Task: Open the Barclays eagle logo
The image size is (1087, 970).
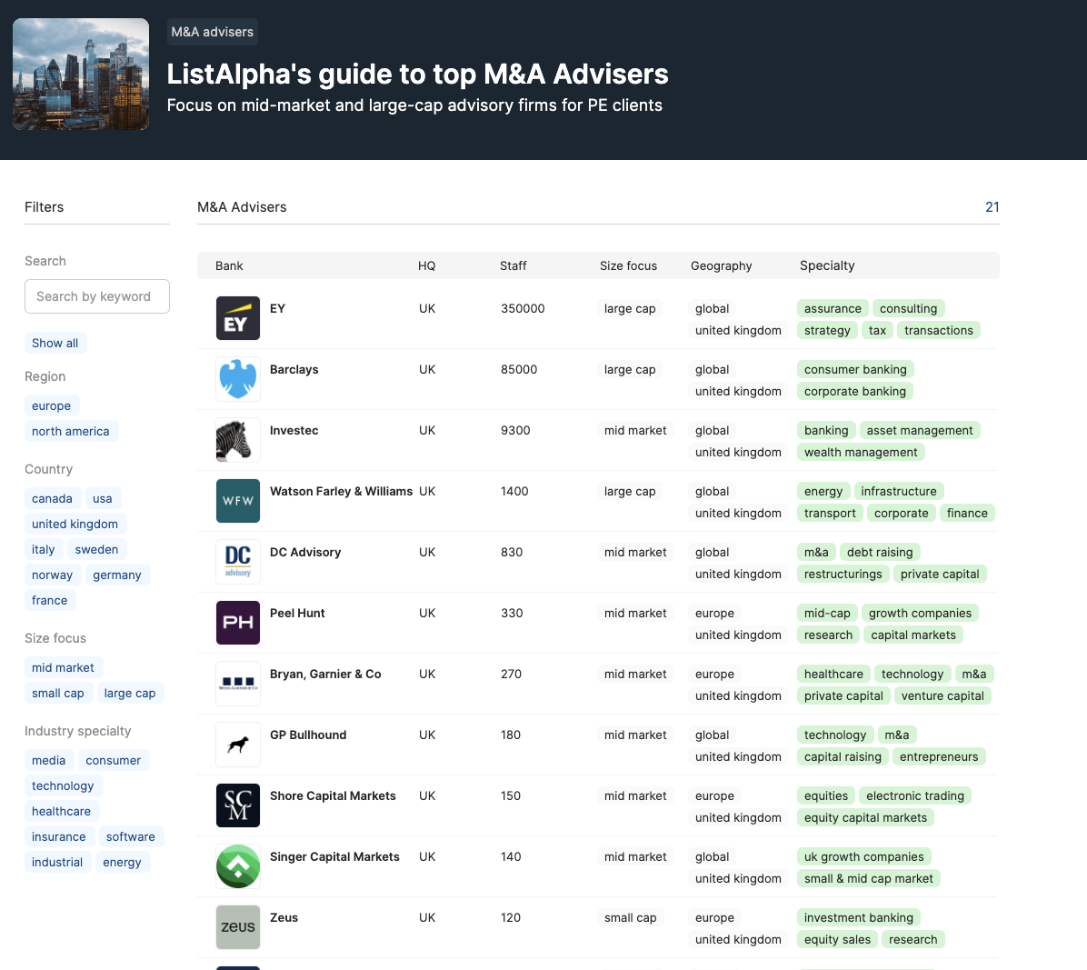Action: [x=238, y=379]
